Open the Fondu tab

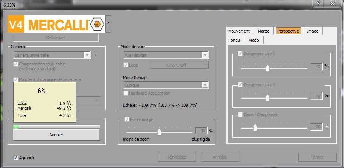pyautogui.click(x=234, y=40)
